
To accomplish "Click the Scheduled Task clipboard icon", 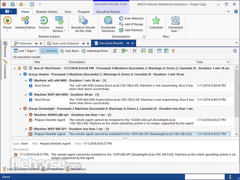I will [x=175, y=21].
